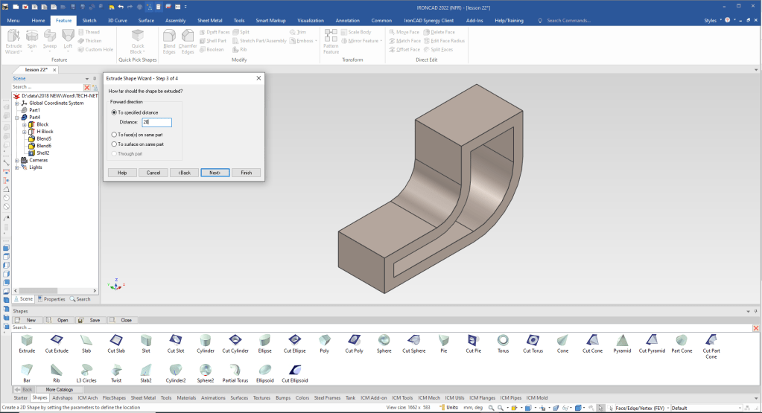Image resolution: width=762 pixels, height=413 pixels.
Task: Select To surface on same part
Action: (115, 144)
